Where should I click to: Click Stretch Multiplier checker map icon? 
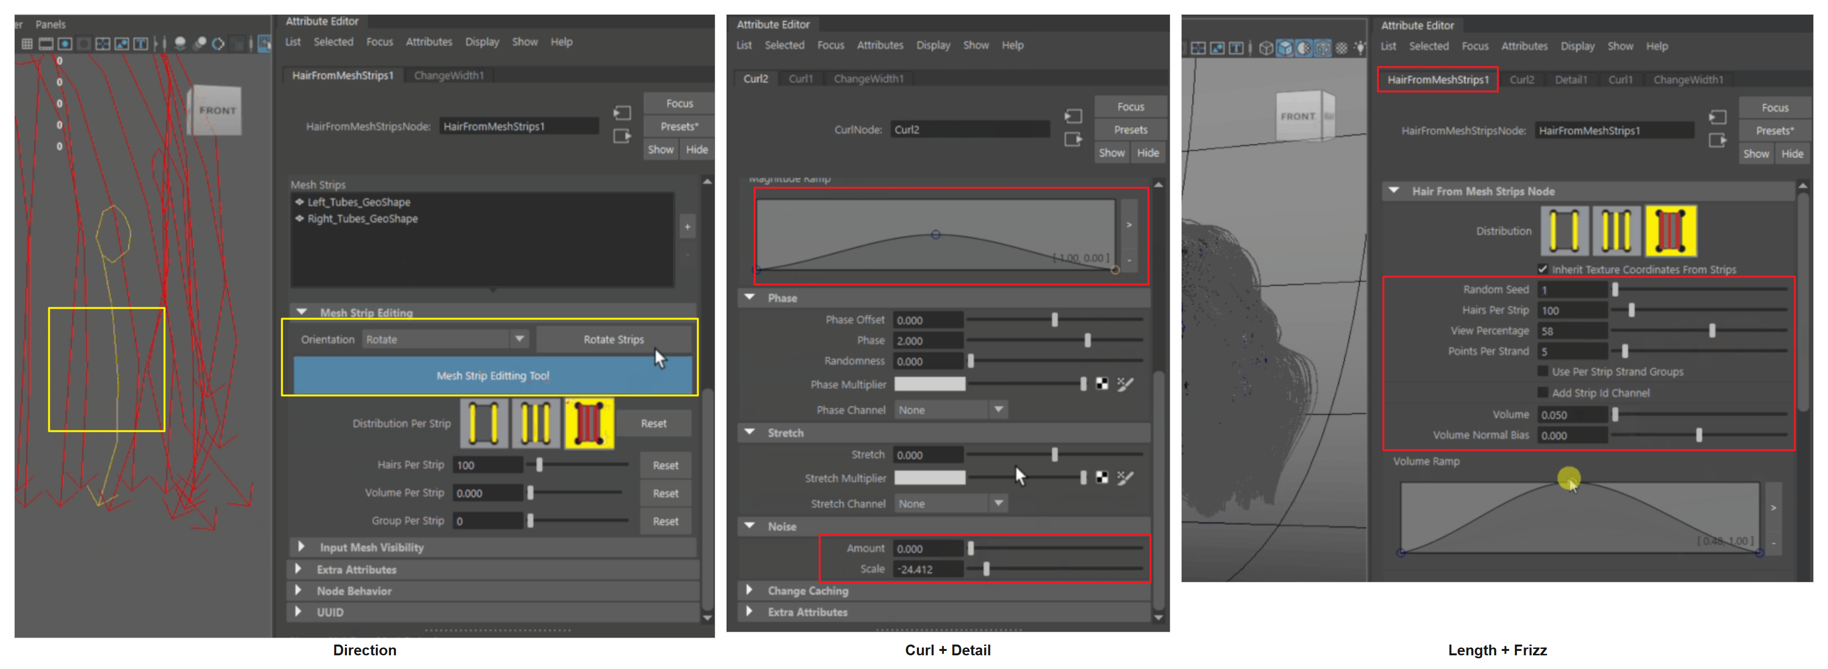tap(1102, 477)
